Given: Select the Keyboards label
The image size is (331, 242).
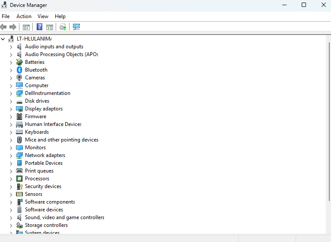Looking at the screenshot, I should tap(37, 132).
